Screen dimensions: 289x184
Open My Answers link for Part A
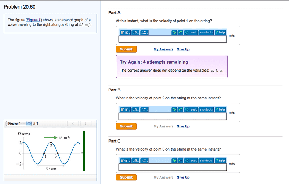(163, 49)
